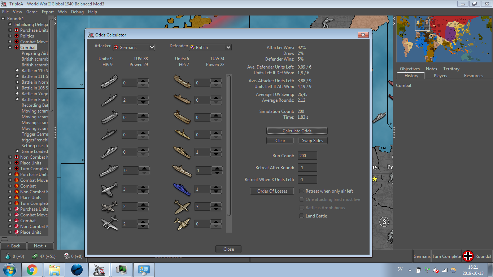Click the tech flask icon in status bar
493x277 pixels.
tap(8, 256)
